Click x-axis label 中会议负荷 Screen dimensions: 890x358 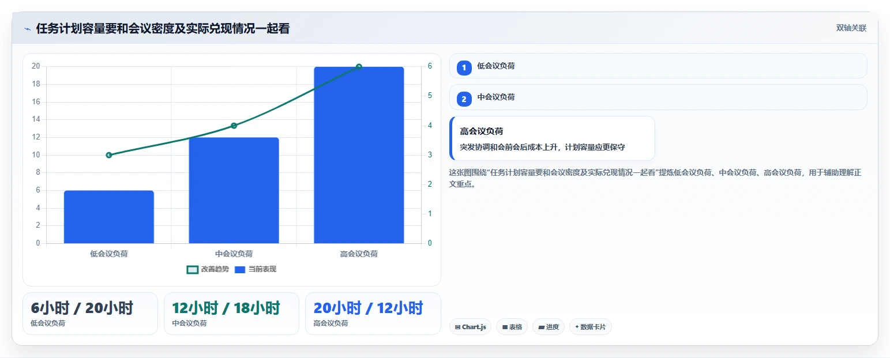(x=234, y=254)
